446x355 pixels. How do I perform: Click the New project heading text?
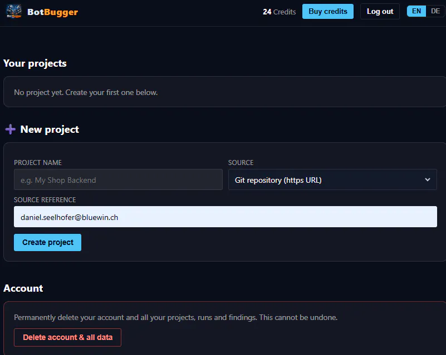[50, 129]
